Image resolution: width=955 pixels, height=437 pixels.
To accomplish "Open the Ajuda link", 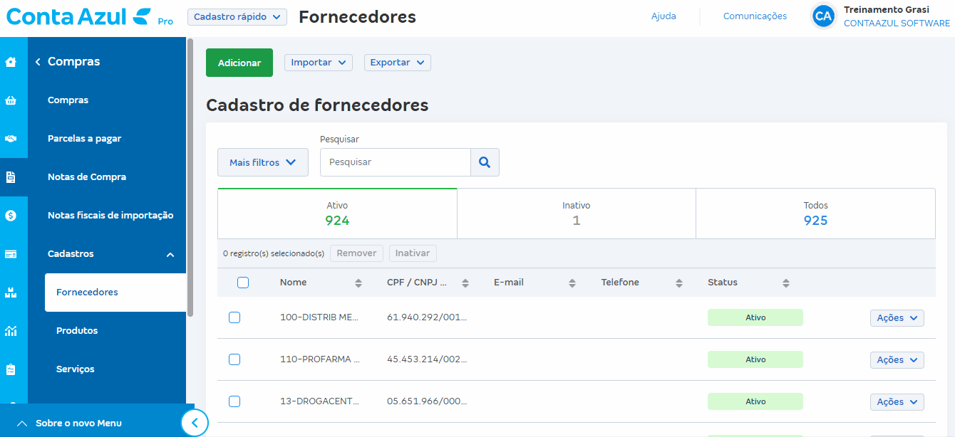I will click(664, 16).
